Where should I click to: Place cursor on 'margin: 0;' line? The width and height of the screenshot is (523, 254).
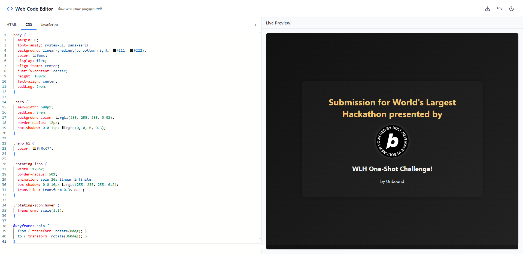pos(28,40)
